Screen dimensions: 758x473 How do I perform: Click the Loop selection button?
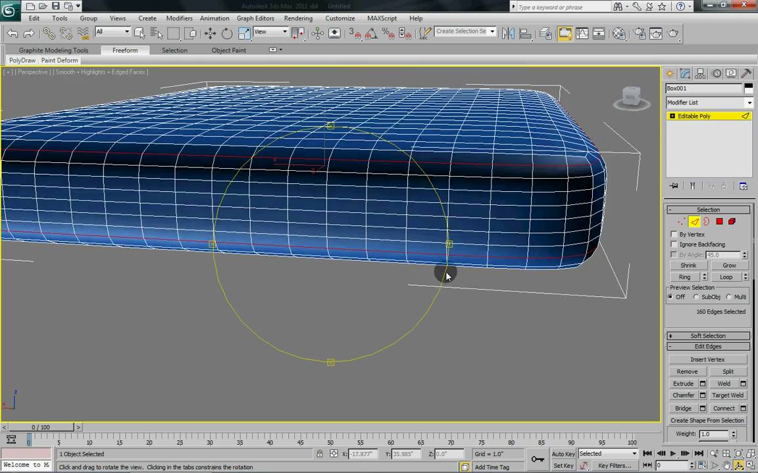point(726,277)
